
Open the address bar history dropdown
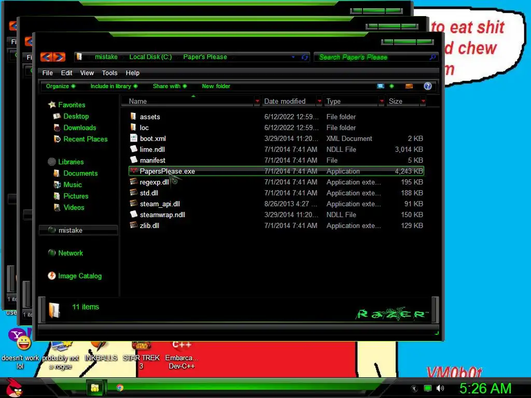pyautogui.click(x=294, y=57)
